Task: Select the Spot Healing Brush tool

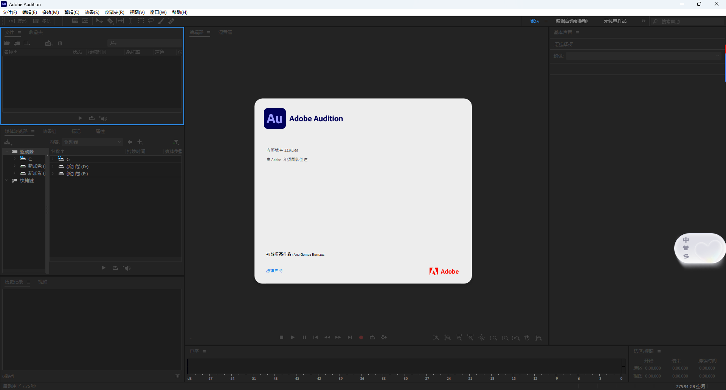Action: pyautogui.click(x=171, y=21)
